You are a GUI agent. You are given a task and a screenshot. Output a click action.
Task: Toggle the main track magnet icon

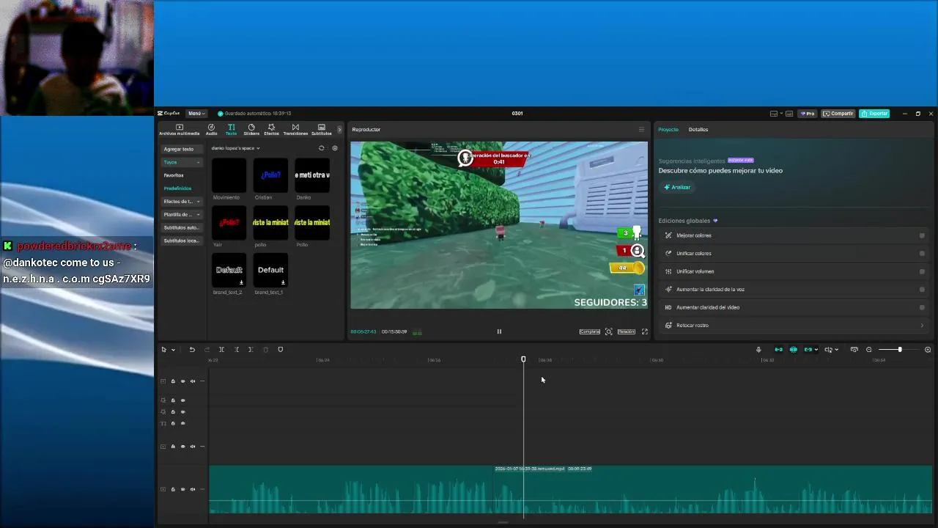coord(778,350)
